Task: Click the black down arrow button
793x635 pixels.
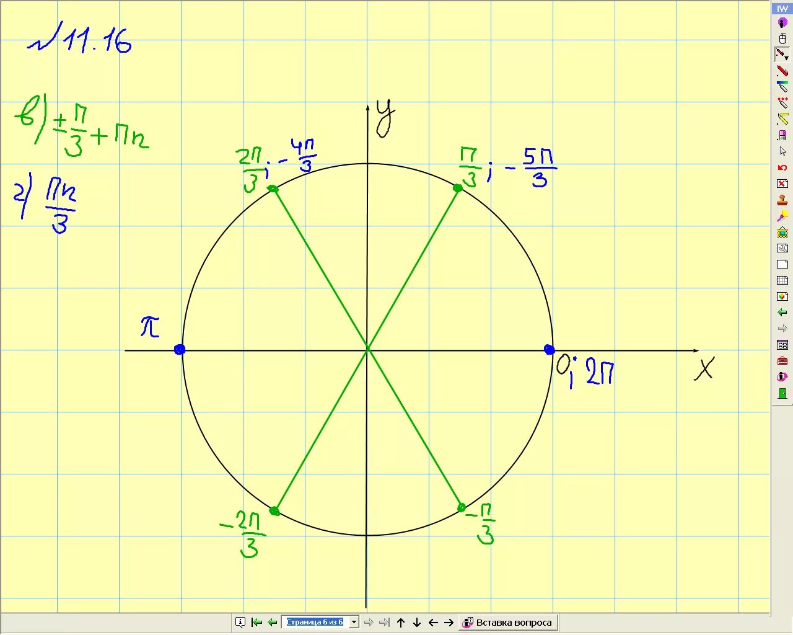Action: 417,623
